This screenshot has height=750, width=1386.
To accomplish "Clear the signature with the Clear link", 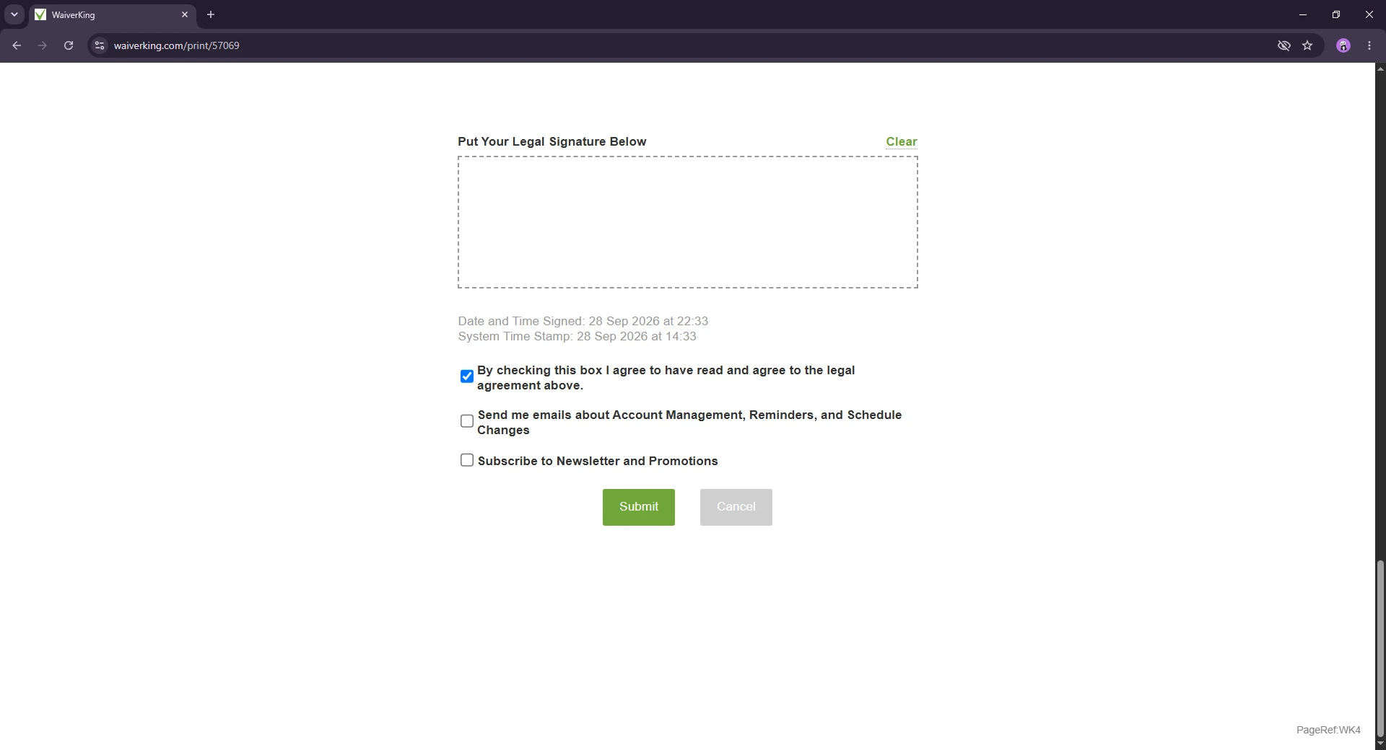I will point(902,141).
